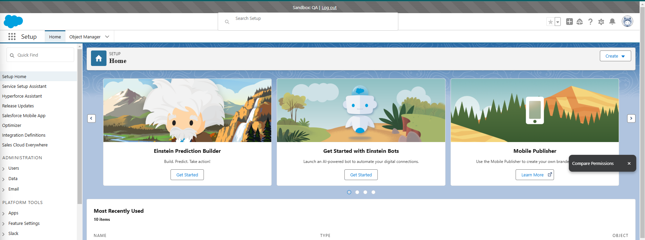The image size is (645, 240).
Task: Open Service Setup Assistant
Action: click(24, 86)
